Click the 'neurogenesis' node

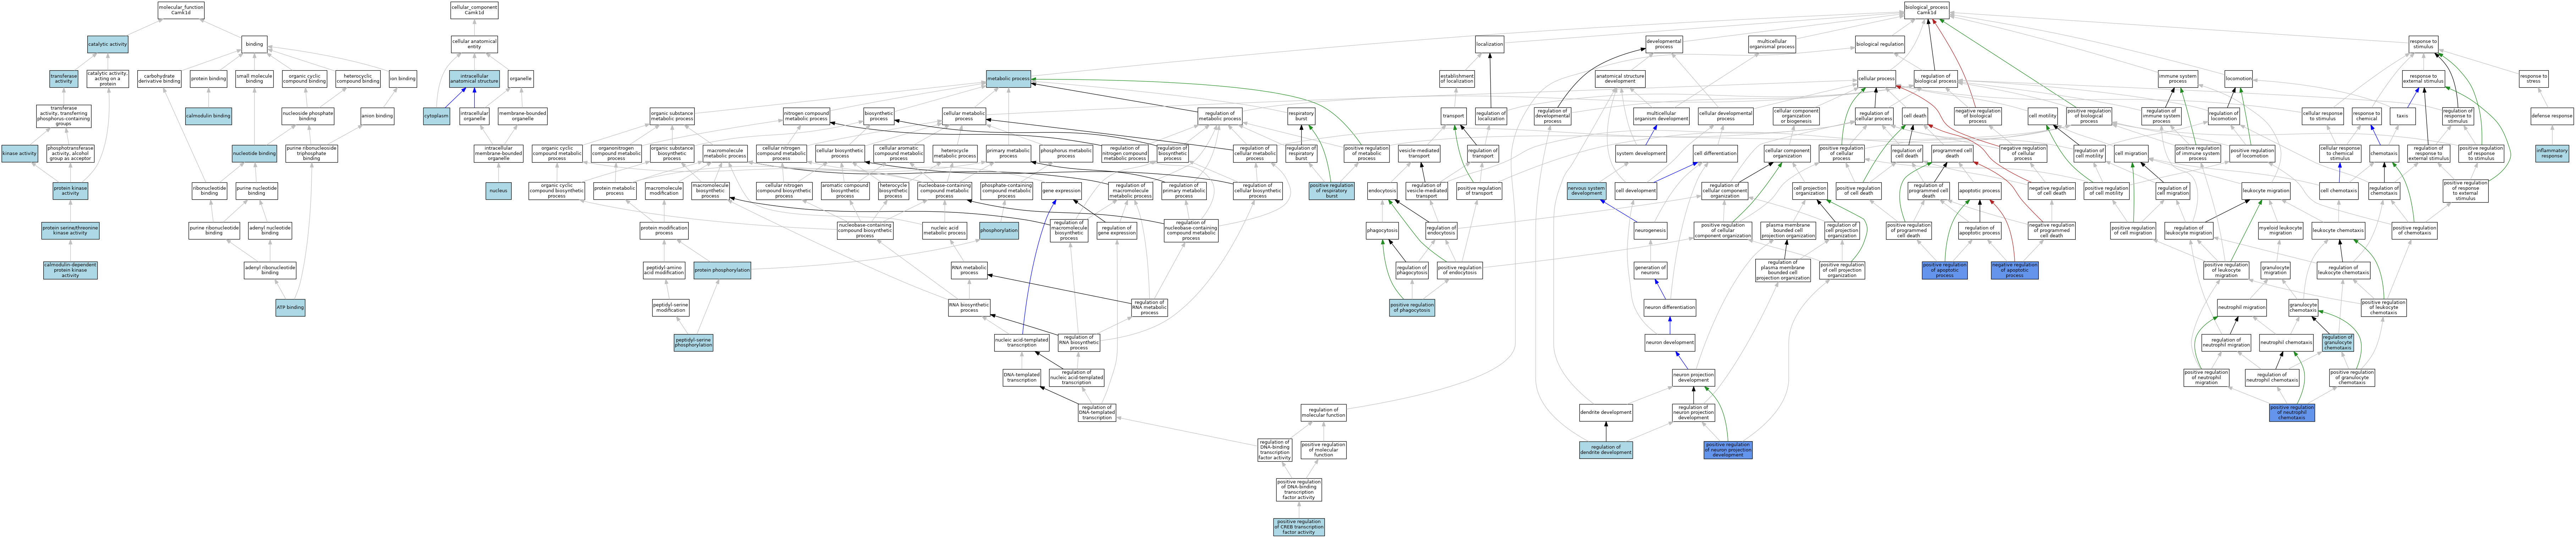(x=1650, y=230)
